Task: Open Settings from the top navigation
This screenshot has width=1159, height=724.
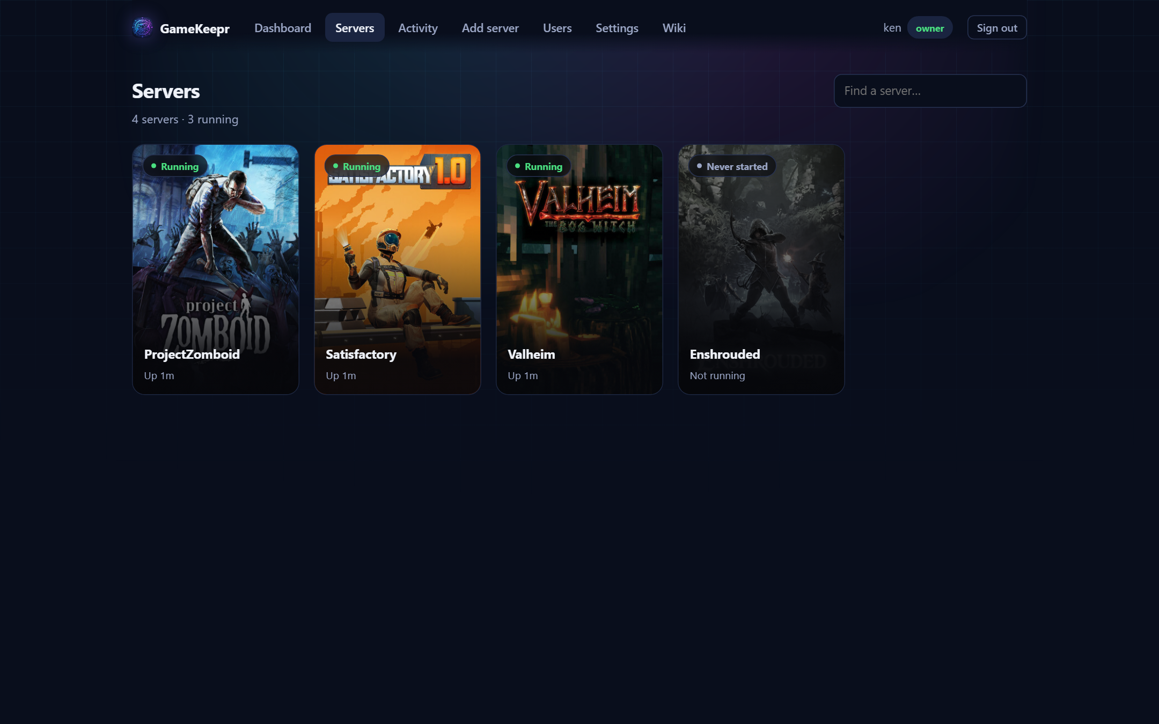Action: 617,28
